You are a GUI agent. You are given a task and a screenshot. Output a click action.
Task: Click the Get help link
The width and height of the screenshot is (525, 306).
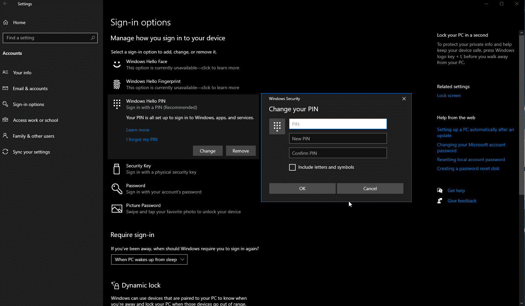[456, 190]
